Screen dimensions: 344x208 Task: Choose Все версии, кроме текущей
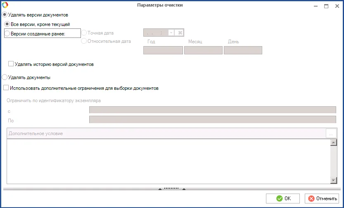pyautogui.click(x=7, y=24)
